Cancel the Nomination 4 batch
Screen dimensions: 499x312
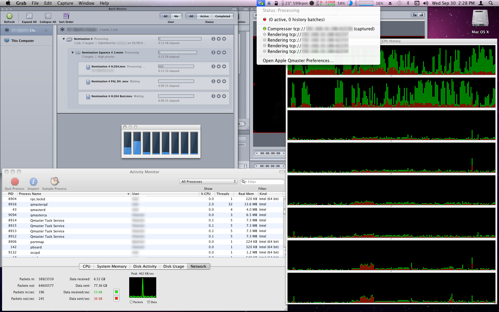pos(219,39)
